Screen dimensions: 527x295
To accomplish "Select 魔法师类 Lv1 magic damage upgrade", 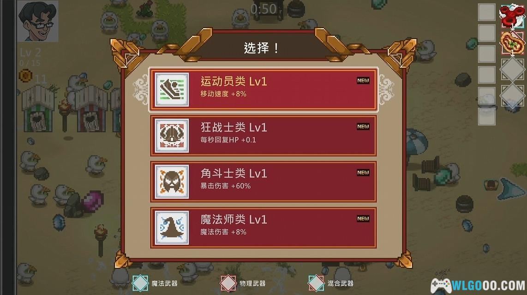I will (263, 228).
